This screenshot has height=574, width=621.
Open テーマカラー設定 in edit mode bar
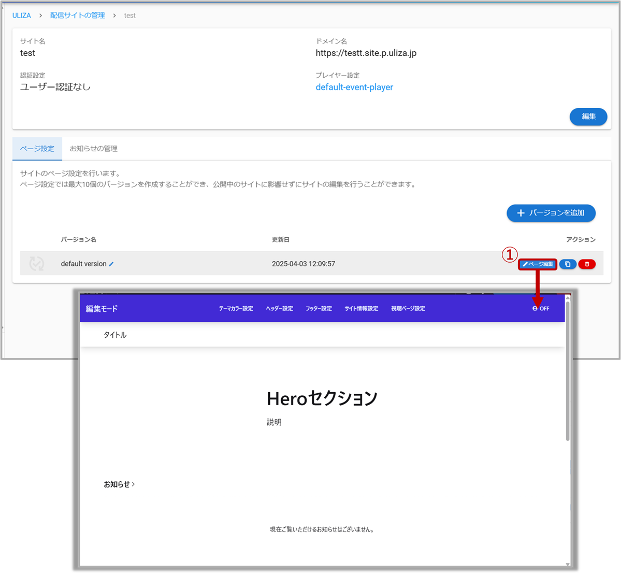[x=236, y=309]
